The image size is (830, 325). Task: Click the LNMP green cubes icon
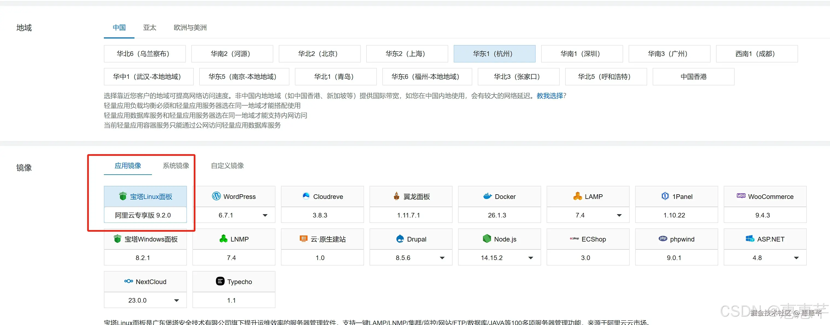click(x=223, y=239)
